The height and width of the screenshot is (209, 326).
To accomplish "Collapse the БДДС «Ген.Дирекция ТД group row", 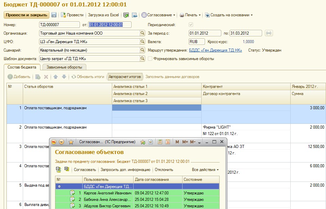I will click(59, 186).
